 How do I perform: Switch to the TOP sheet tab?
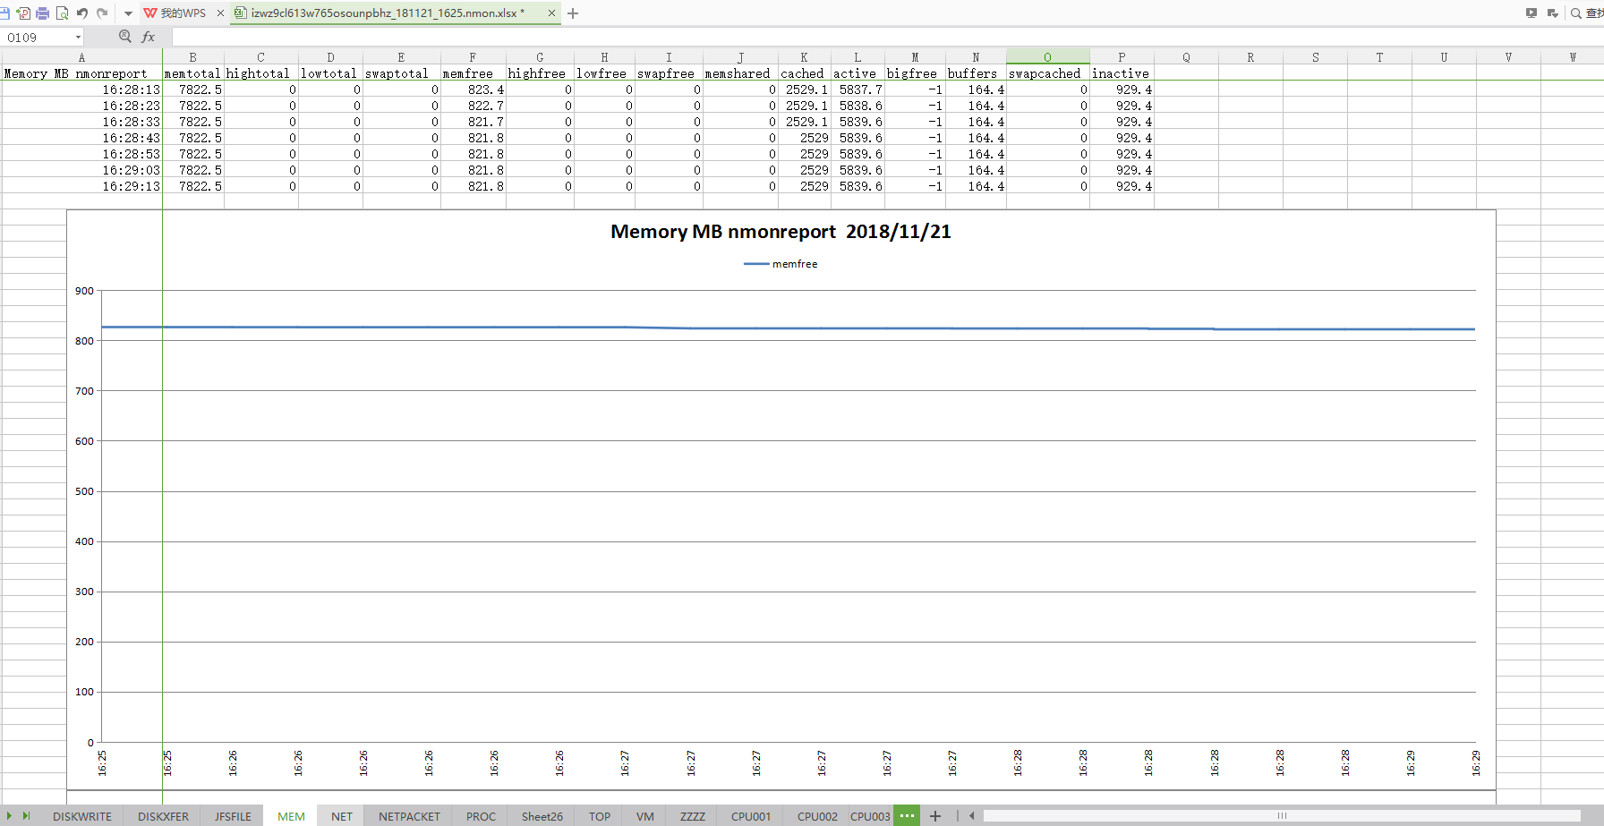(x=600, y=816)
